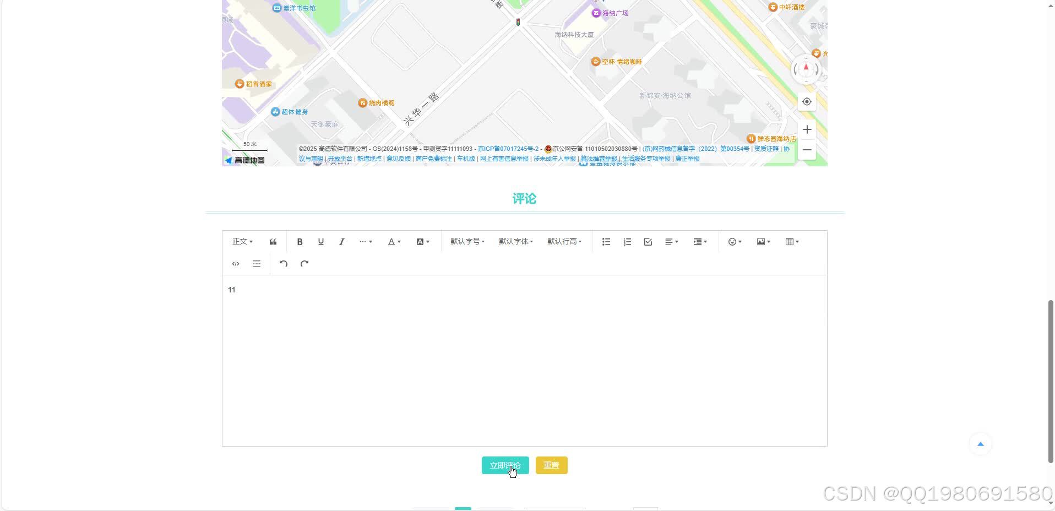Apply italic formatting

coord(341,241)
